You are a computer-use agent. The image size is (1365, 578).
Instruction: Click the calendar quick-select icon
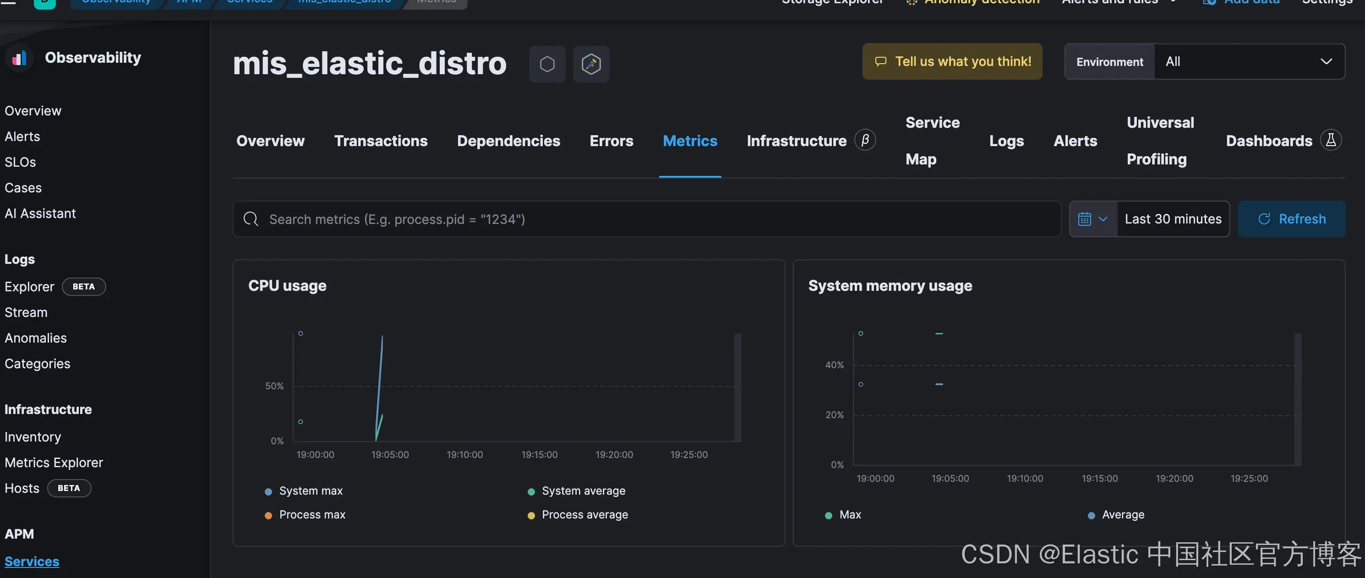tap(1085, 219)
